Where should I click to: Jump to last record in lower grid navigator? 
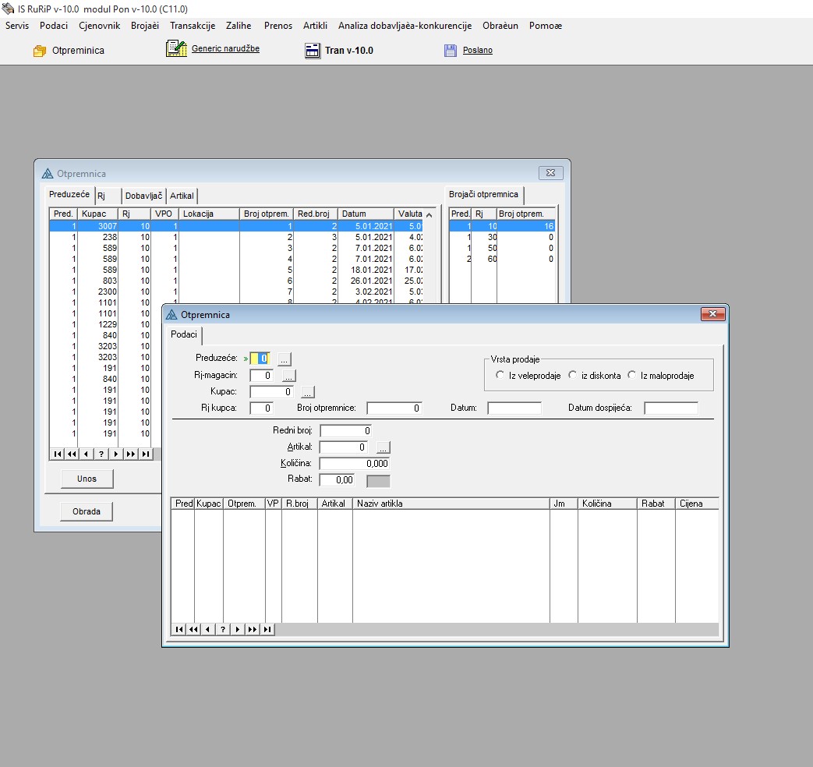(267, 629)
